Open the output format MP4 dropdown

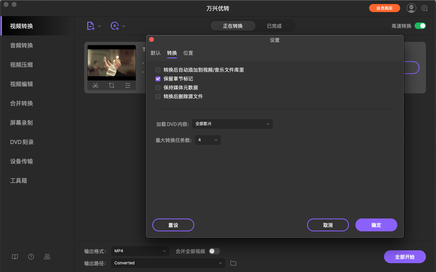point(140,251)
